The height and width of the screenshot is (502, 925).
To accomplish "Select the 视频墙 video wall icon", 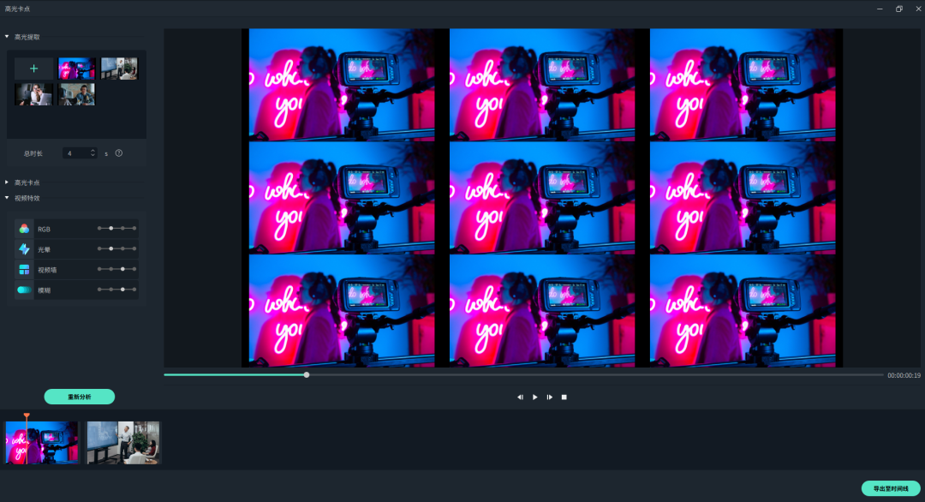I will (x=24, y=269).
